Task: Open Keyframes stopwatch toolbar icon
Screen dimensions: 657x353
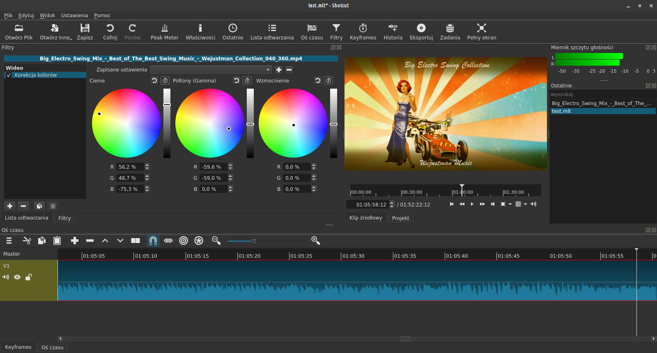Action: coord(363,32)
